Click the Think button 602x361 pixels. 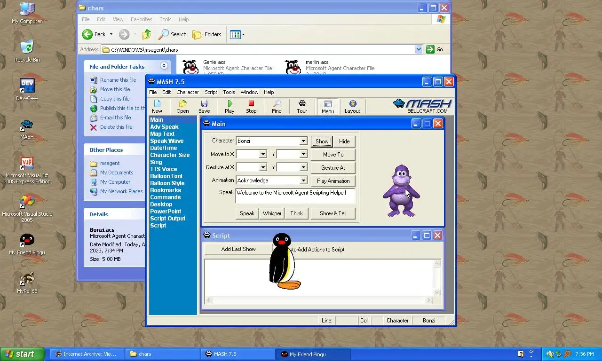[296, 213]
